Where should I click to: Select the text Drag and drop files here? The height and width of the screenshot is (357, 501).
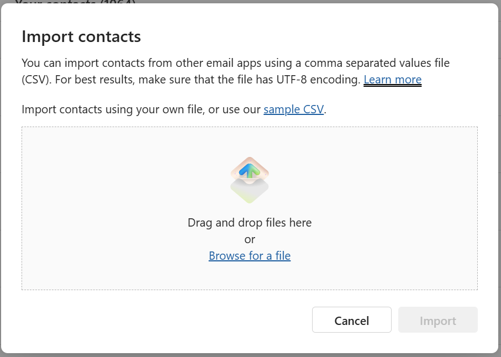click(x=249, y=222)
